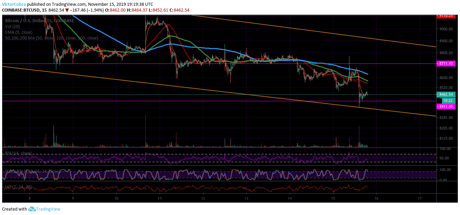This screenshot has width=460, height=215.
Task: Click date 15 on the time axis
Action: click(x=333, y=198)
